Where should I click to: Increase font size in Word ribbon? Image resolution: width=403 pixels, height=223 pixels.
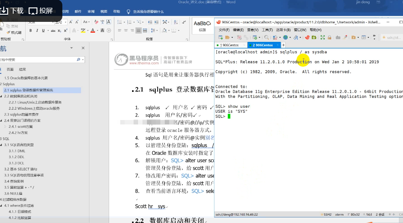pos(71,22)
